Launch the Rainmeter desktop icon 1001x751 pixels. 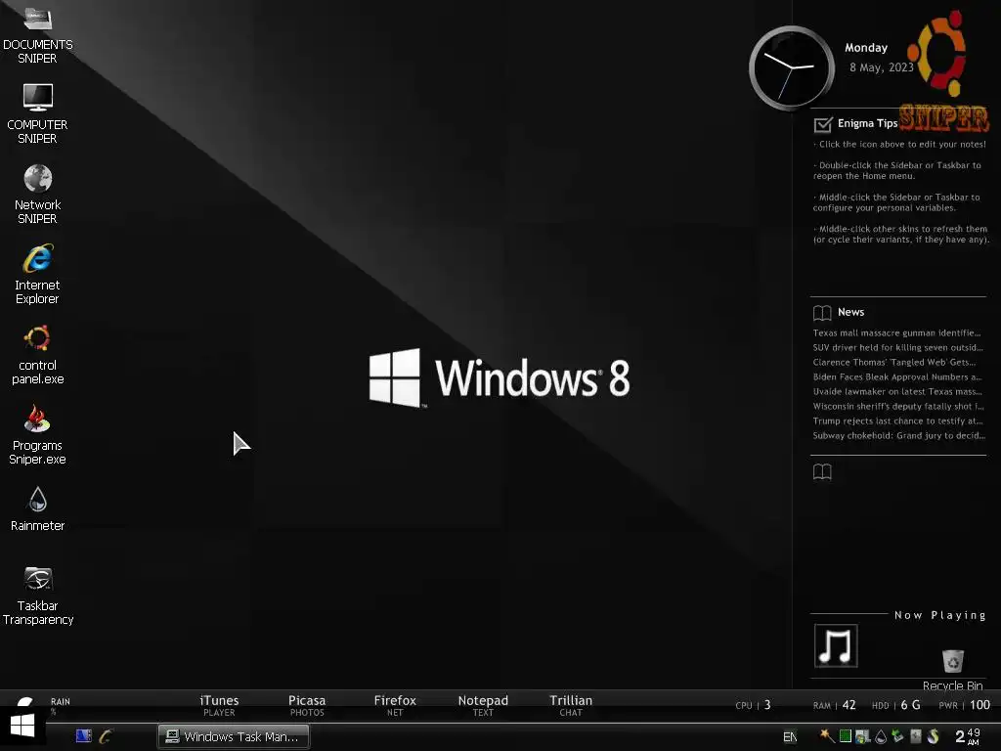tap(38, 508)
